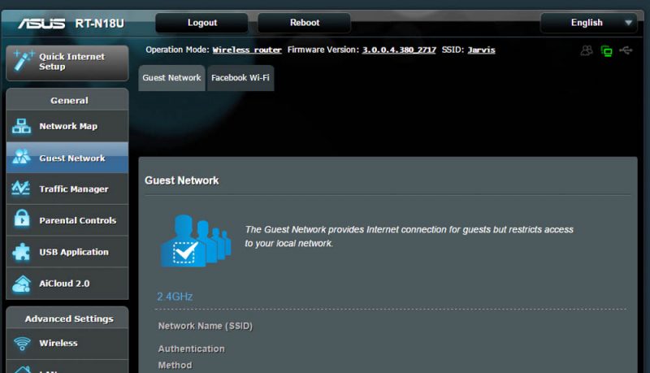
Task: Click the guest users status icon at top right
Action: (586, 50)
